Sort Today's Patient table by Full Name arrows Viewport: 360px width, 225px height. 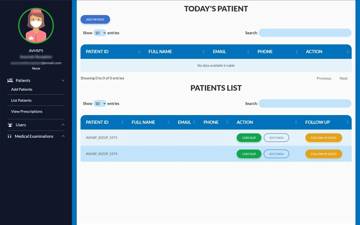[203, 52]
